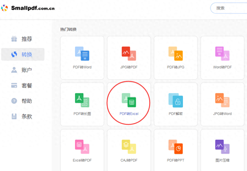Choose the PDF转长图 label
The image size is (247, 171).
[82, 114]
